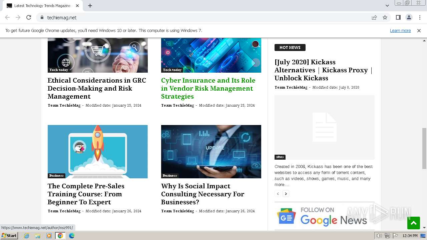Open the Cyber Insurance article thumbnail
Image resolution: width=427 pixels, height=240 pixels.
pos(211,55)
